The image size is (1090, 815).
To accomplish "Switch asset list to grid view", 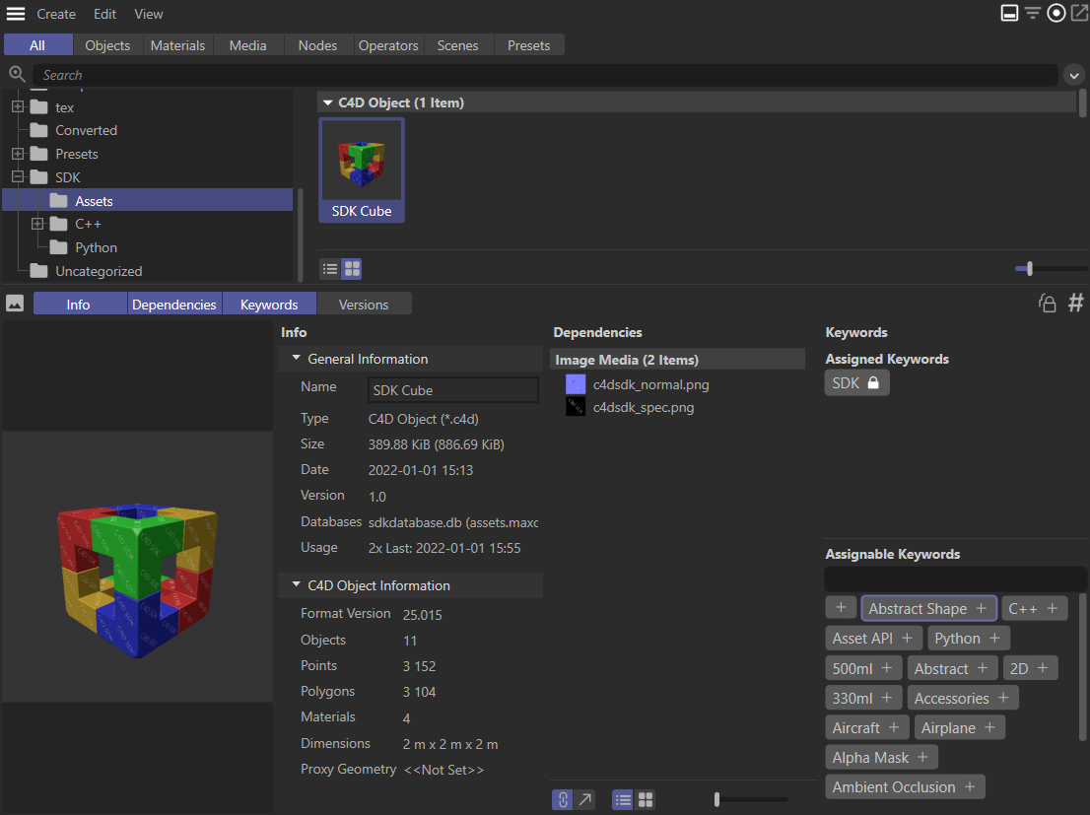I will point(351,268).
